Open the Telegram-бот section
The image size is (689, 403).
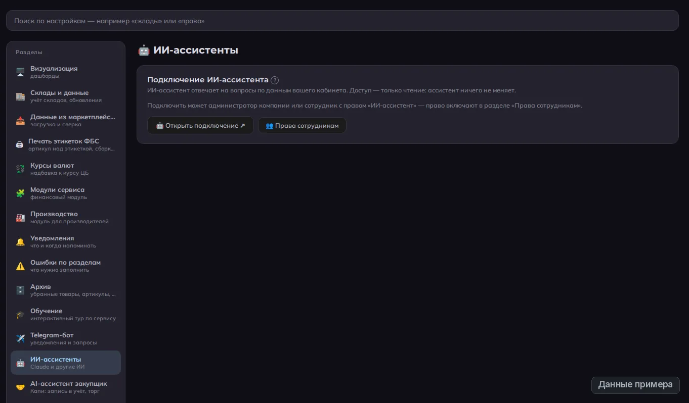[66, 339]
